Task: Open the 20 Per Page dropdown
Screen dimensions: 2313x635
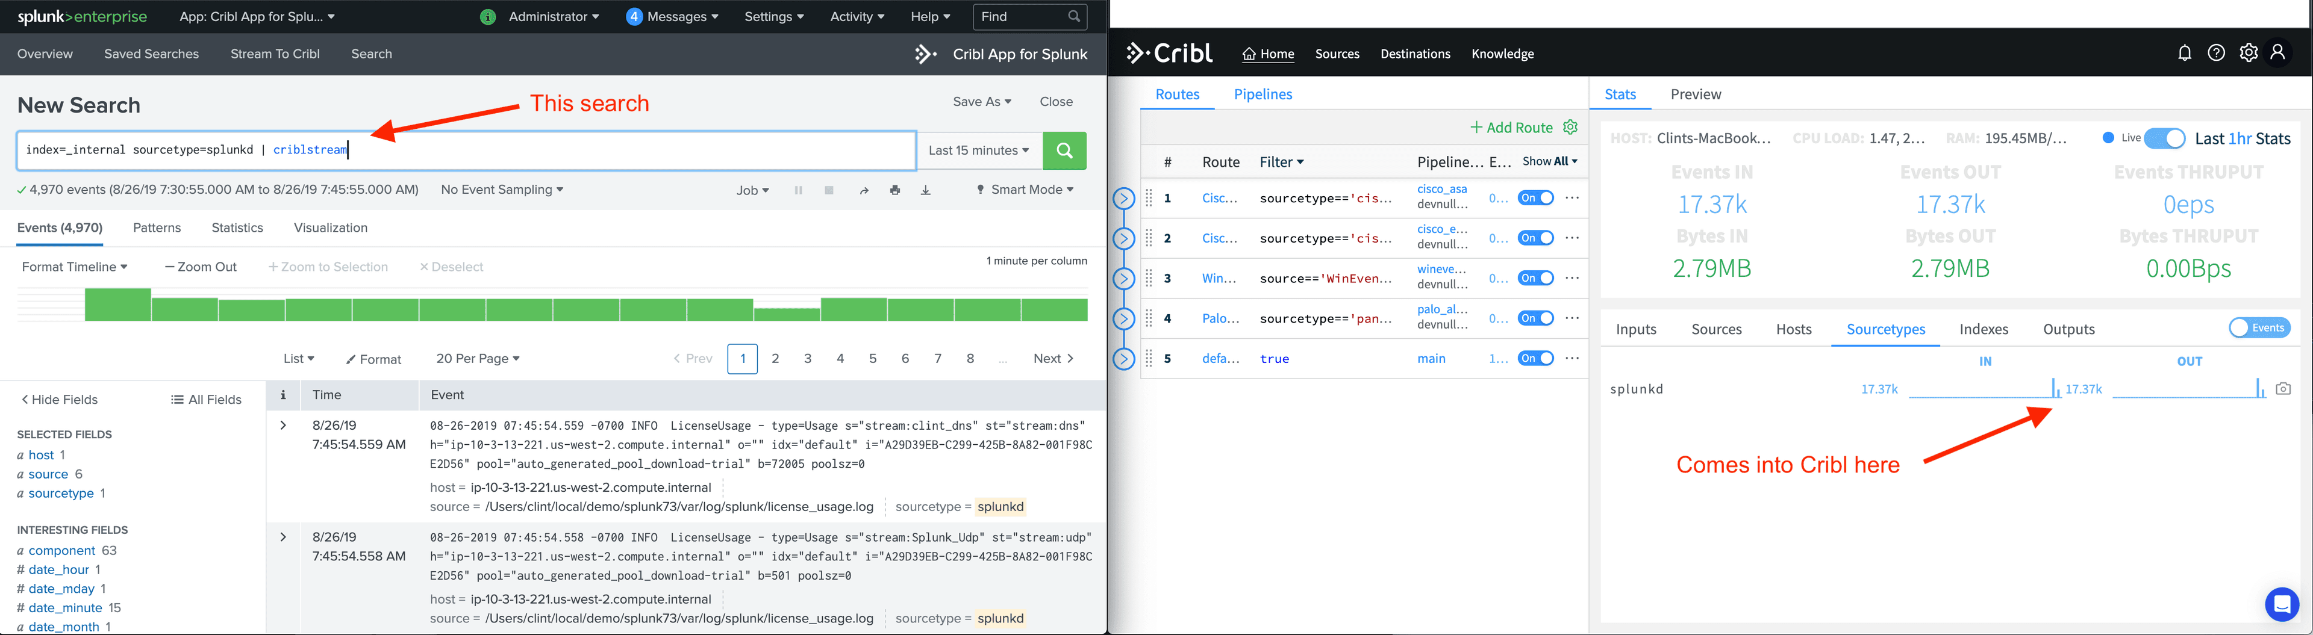Action: tap(478, 359)
